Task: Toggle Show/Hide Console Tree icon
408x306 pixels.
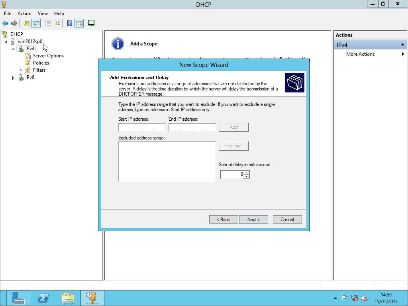Action: (36, 24)
